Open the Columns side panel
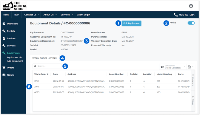Viewport: 200px width, 115px height. point(193,80)
